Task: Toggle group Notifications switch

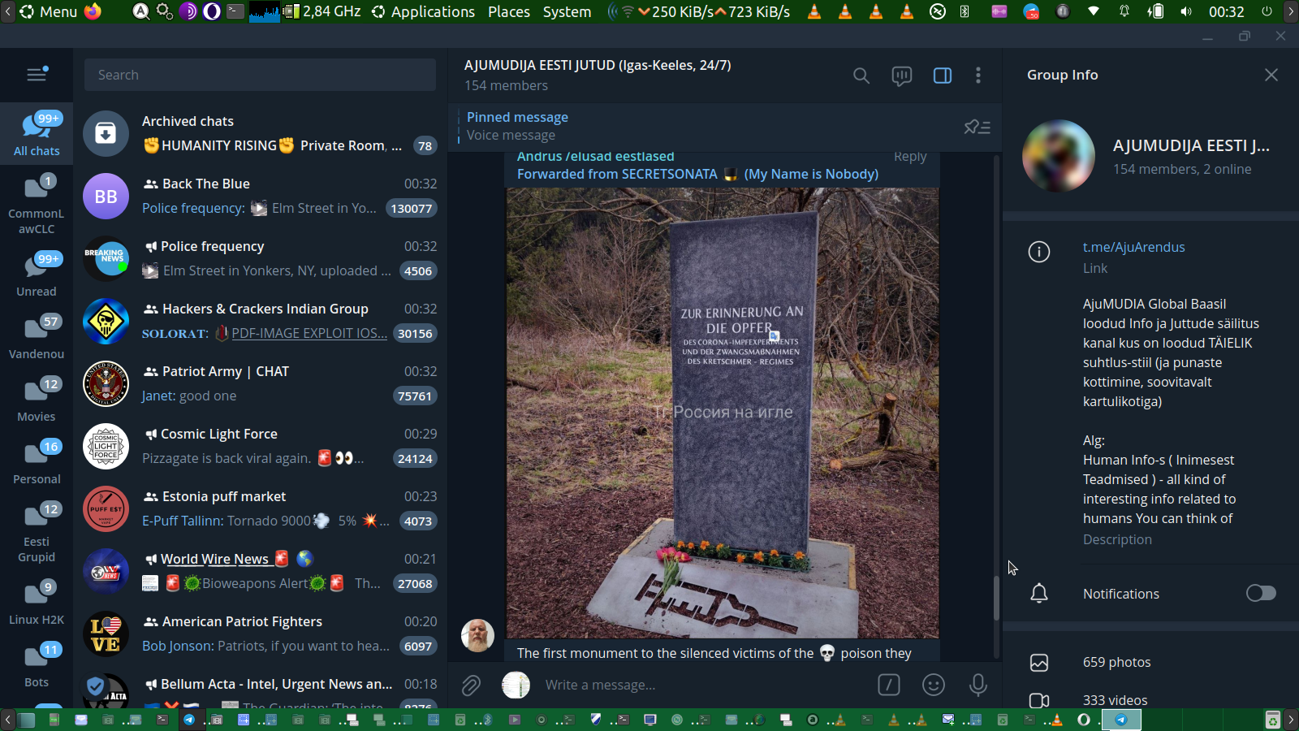Action: [x=1261, y=594]
